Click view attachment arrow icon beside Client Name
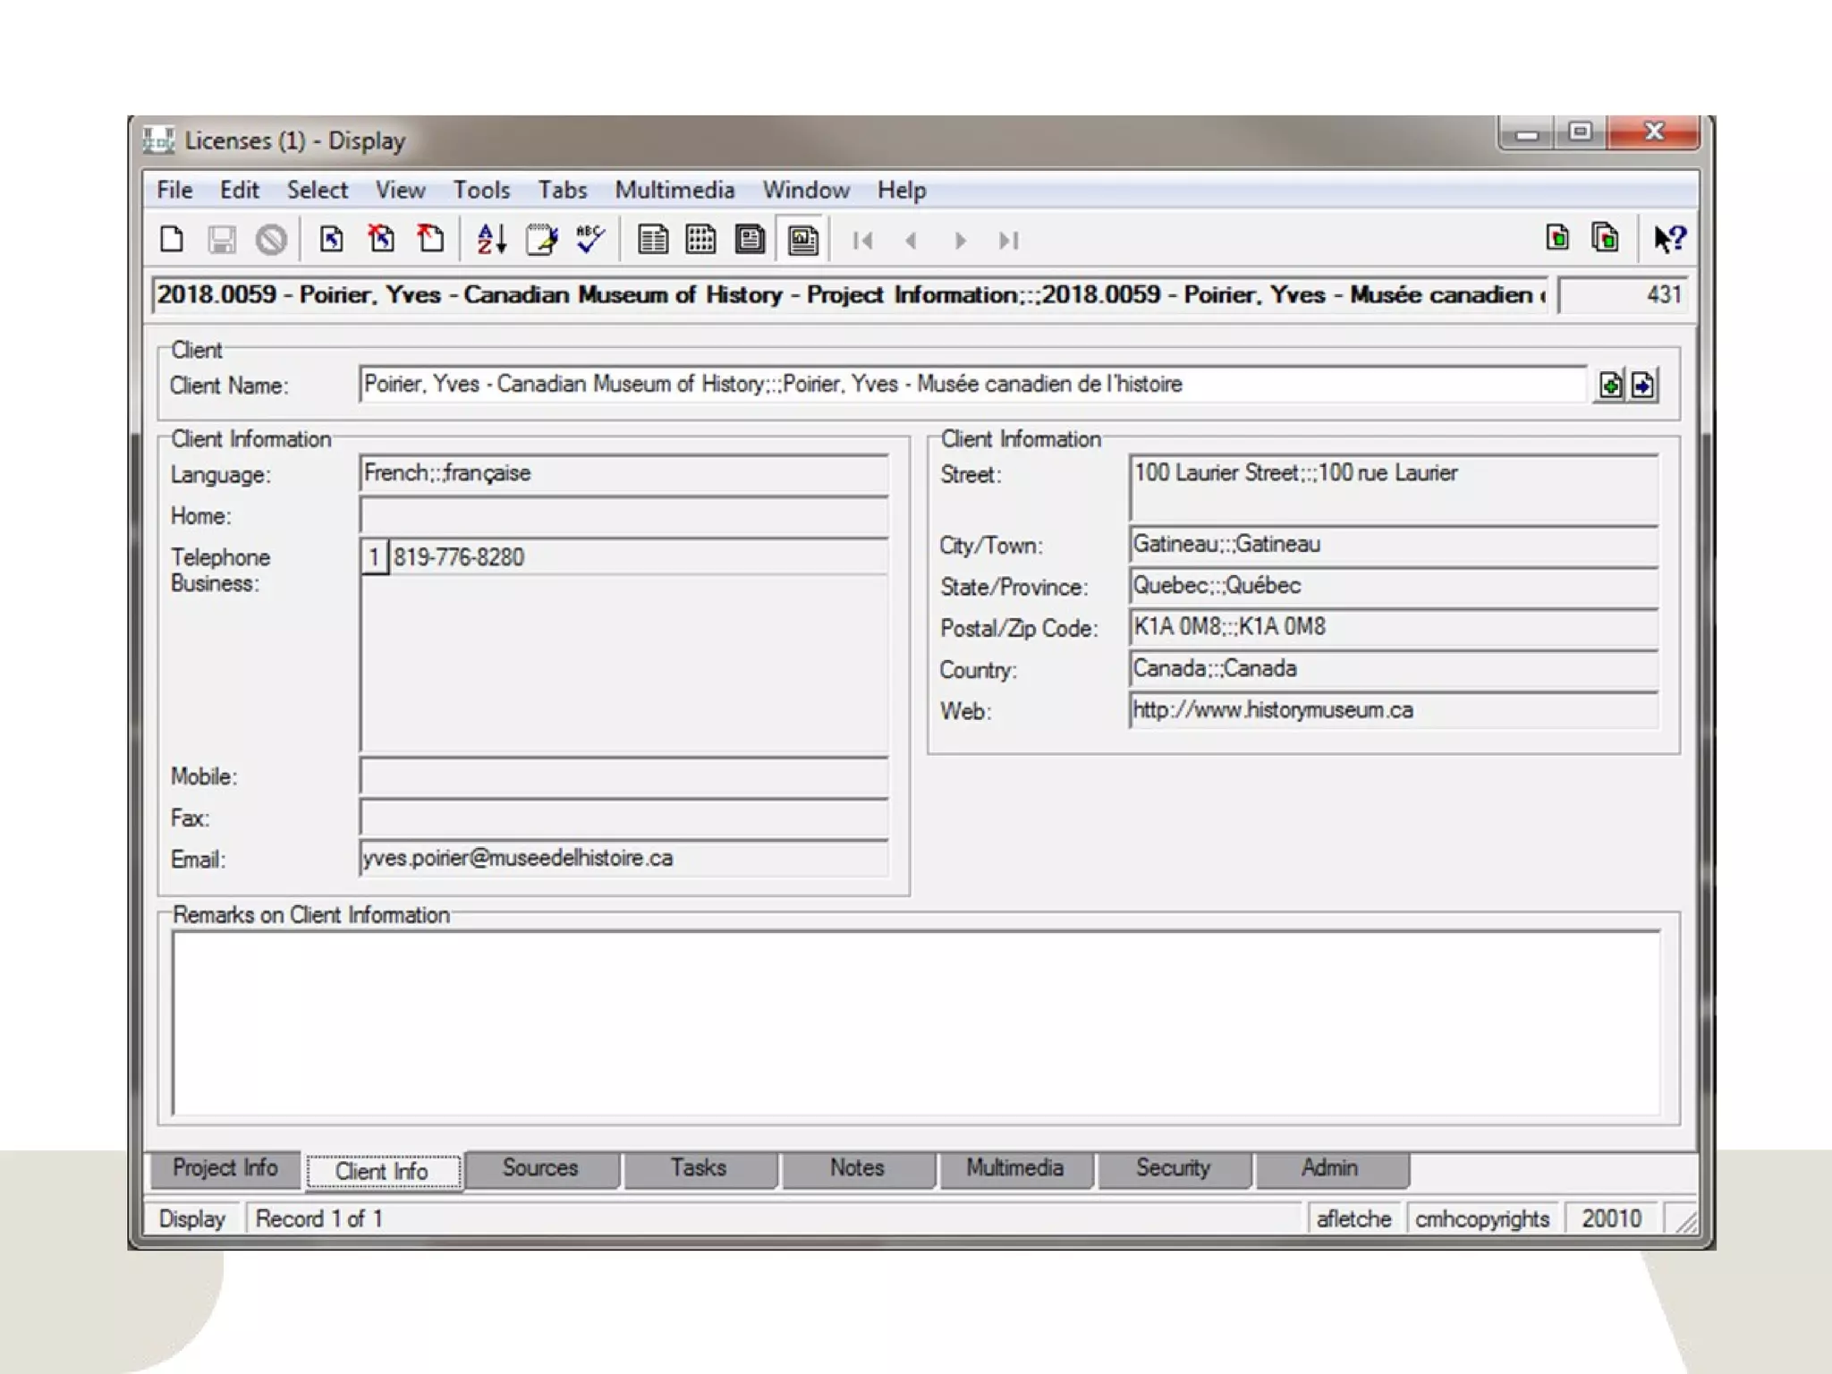 pyautogui.click(x=1643, y=386)
